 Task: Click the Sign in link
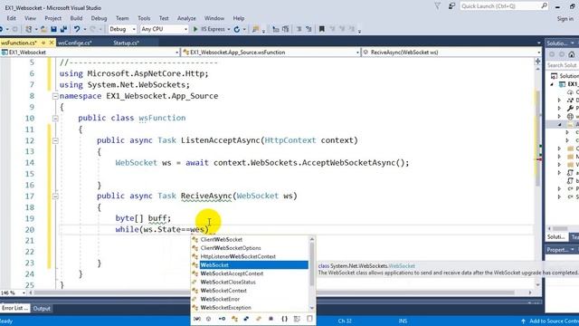click(x=565, y=18)
